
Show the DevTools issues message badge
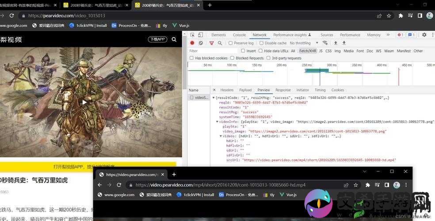(x=412, y=34)
